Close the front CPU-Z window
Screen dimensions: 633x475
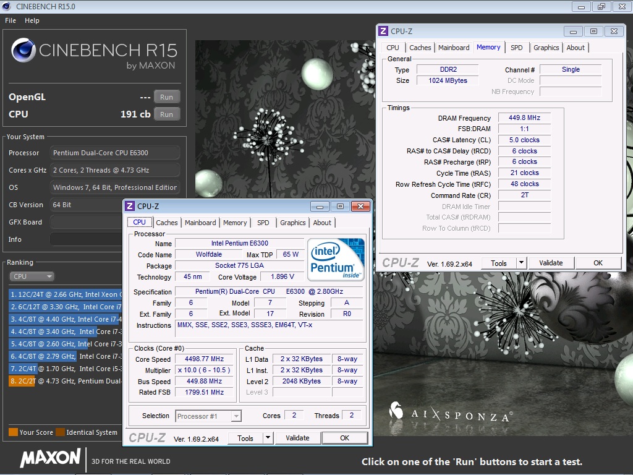(360, 207)
